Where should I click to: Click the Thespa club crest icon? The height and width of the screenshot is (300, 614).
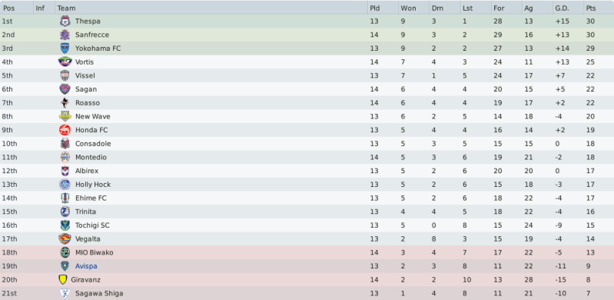65,22
